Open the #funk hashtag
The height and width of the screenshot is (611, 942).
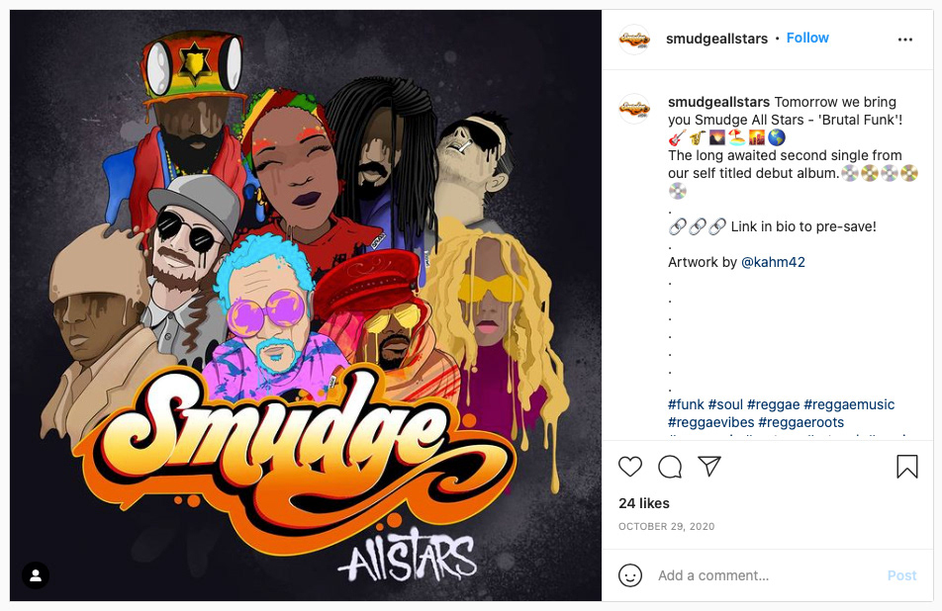point(686,404)
